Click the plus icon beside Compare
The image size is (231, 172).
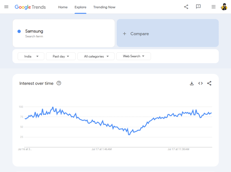coord(124,34)
